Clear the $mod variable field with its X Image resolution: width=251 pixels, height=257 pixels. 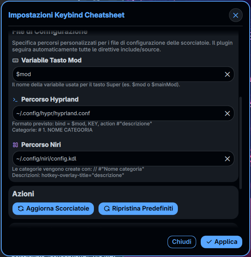227,74
